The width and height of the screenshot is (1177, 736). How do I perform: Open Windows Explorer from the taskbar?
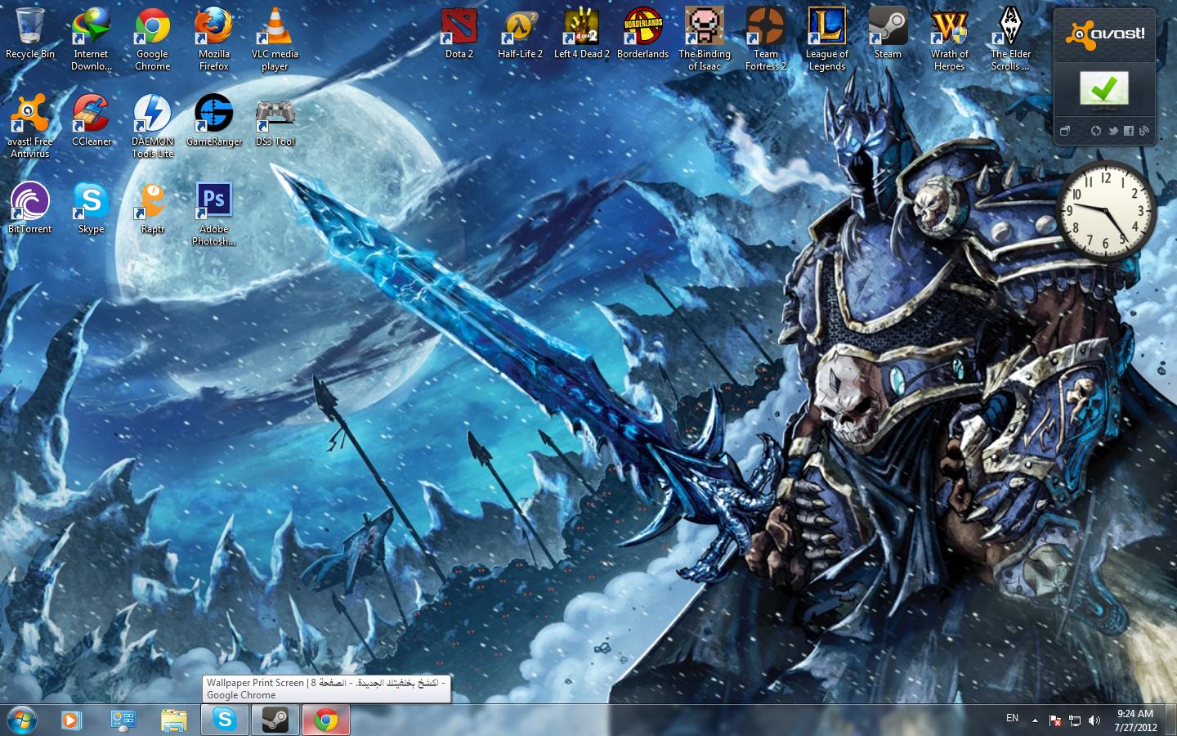point(173,720)
